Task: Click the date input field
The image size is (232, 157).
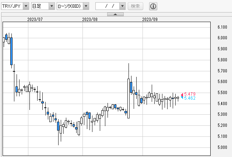Action: click(108, 6)
